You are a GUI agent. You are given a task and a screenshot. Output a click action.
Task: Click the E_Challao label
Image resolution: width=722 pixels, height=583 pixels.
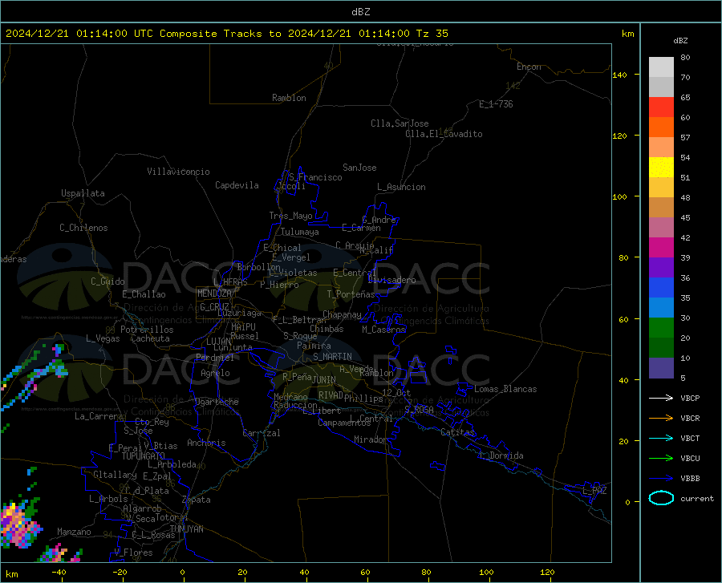(x=144, y=294)
